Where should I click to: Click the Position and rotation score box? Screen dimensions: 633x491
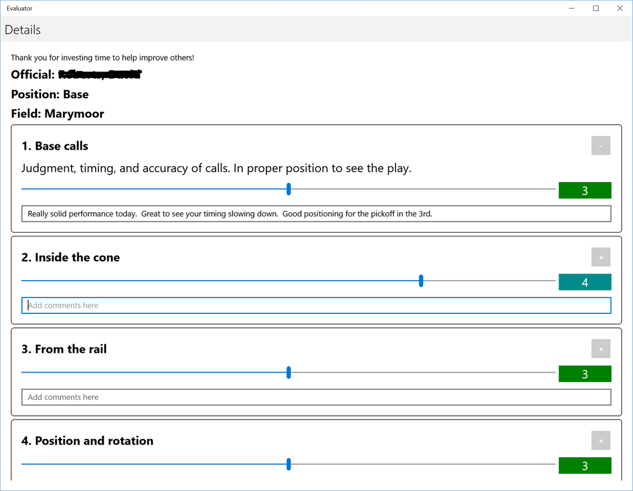(x=585, y=466)
